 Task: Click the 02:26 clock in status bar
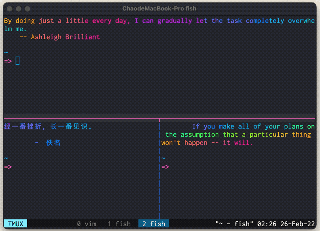pos(265,224)
